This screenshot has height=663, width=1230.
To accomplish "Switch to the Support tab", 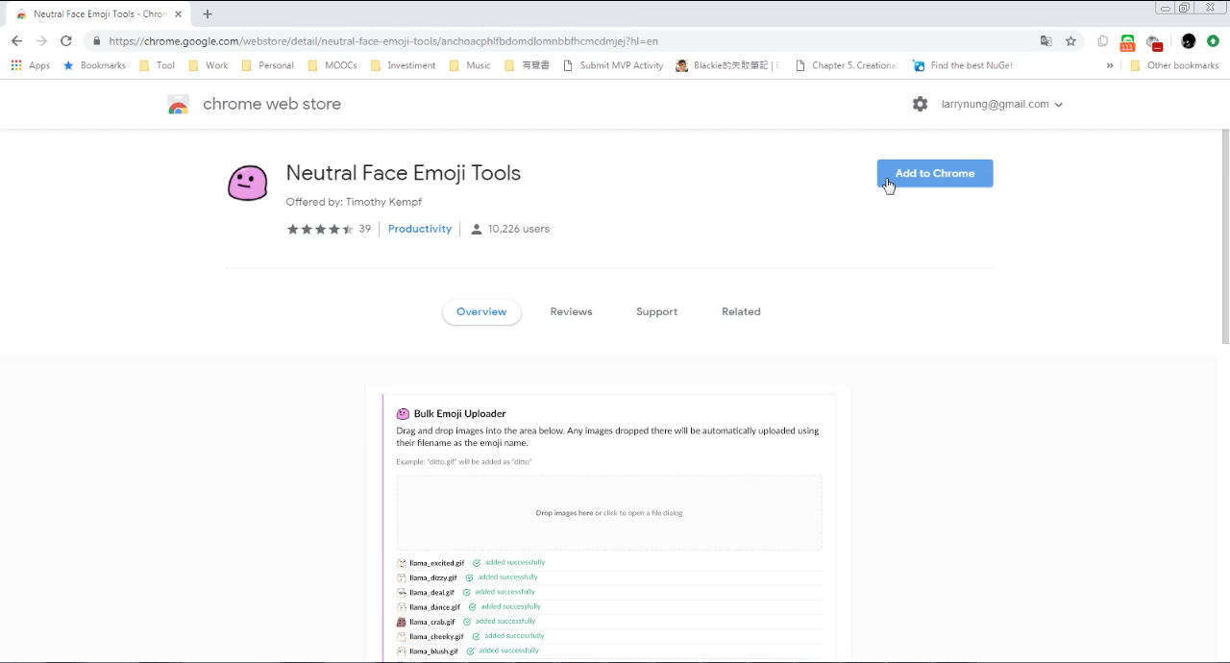I will (x=656, y=312).
